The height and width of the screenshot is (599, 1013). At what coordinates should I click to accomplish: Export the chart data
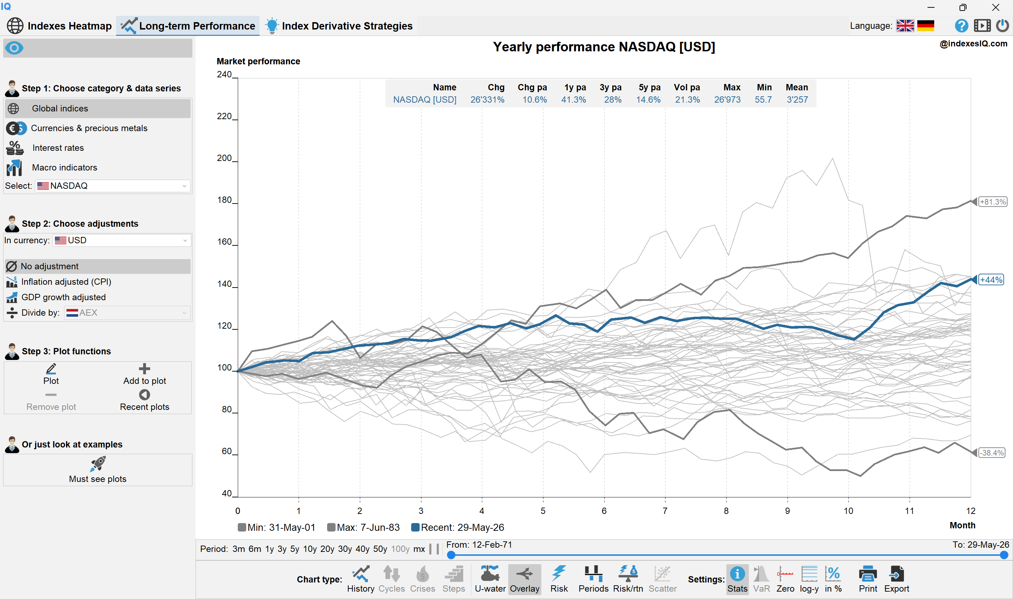(896, 579)
